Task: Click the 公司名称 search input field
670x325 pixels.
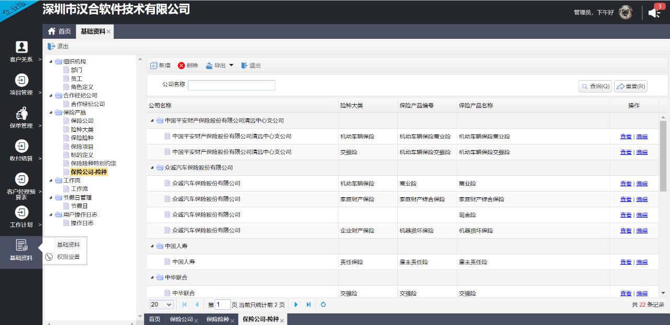Action: (x=231, y=85)
